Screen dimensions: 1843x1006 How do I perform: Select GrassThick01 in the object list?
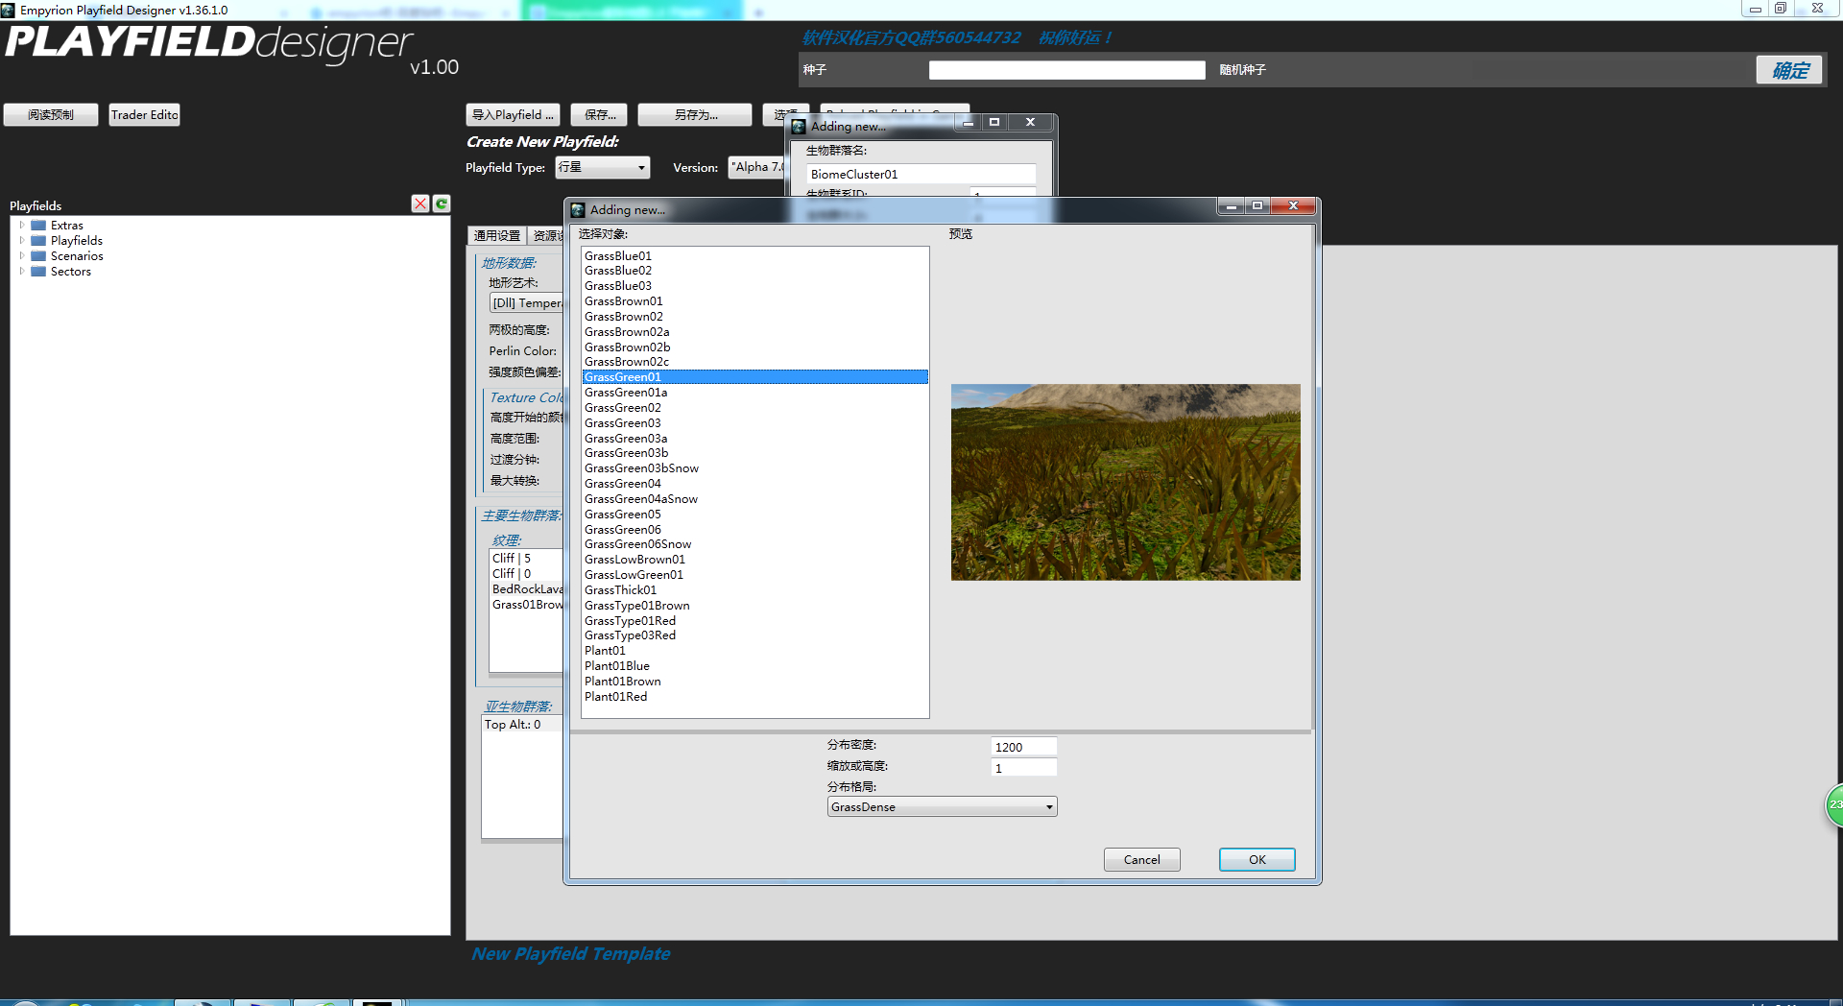754,590
